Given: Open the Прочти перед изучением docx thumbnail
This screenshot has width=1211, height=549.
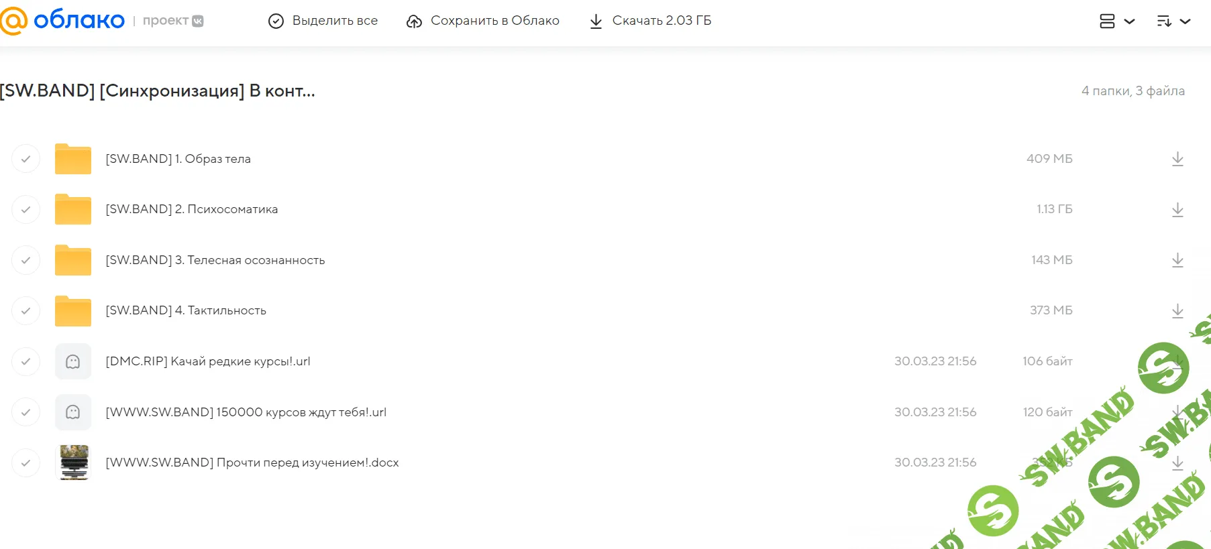Looking at the screenshot, I should pyautogui.click(x=74, y=463).
